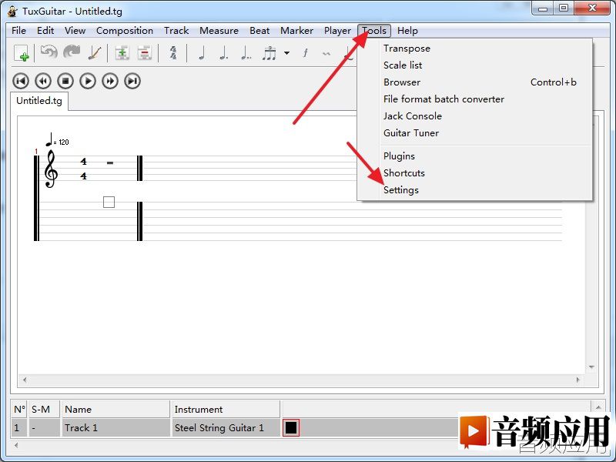The height and width of the screenshot is (462, 616).
Task: Jump to last measure transport button
Action: point(132,82)
